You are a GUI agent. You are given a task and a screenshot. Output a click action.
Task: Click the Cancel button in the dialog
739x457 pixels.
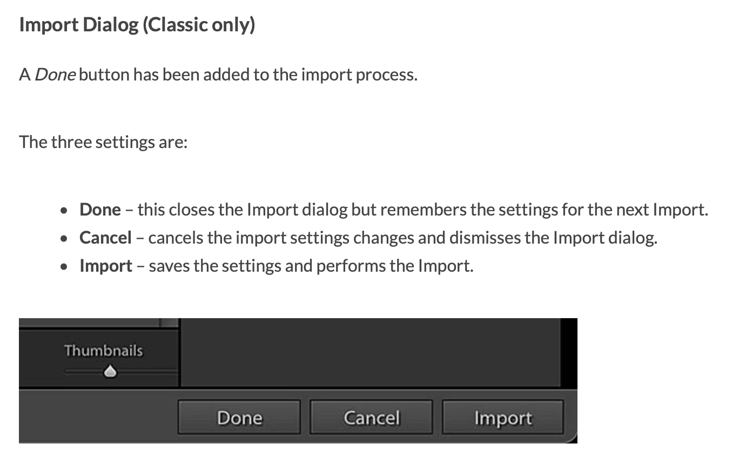(372, 417)
